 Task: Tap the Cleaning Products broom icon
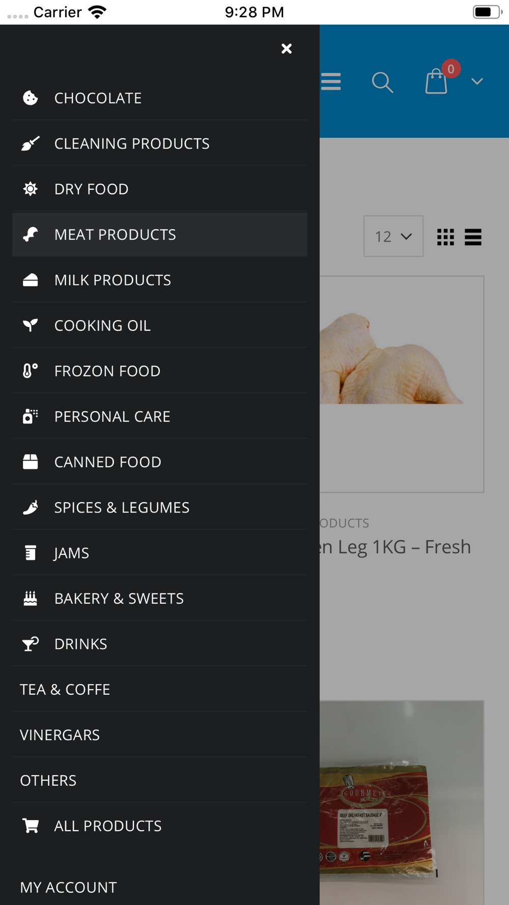[31, 144]
